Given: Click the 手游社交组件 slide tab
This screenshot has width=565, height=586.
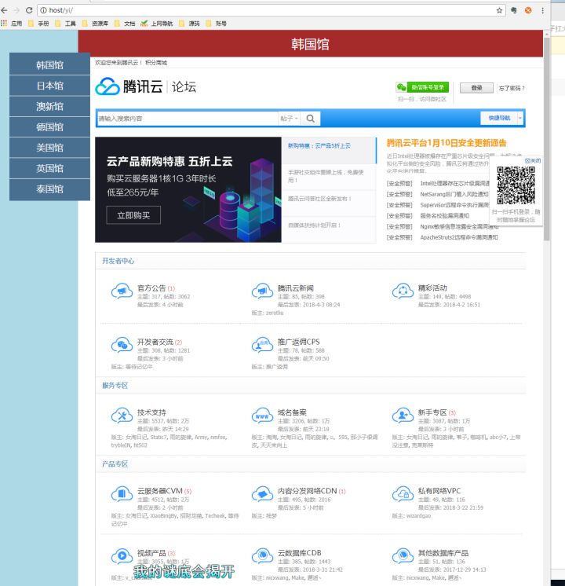Looking at the screenshot, I should pyautogui.click(x=328, y=176).
